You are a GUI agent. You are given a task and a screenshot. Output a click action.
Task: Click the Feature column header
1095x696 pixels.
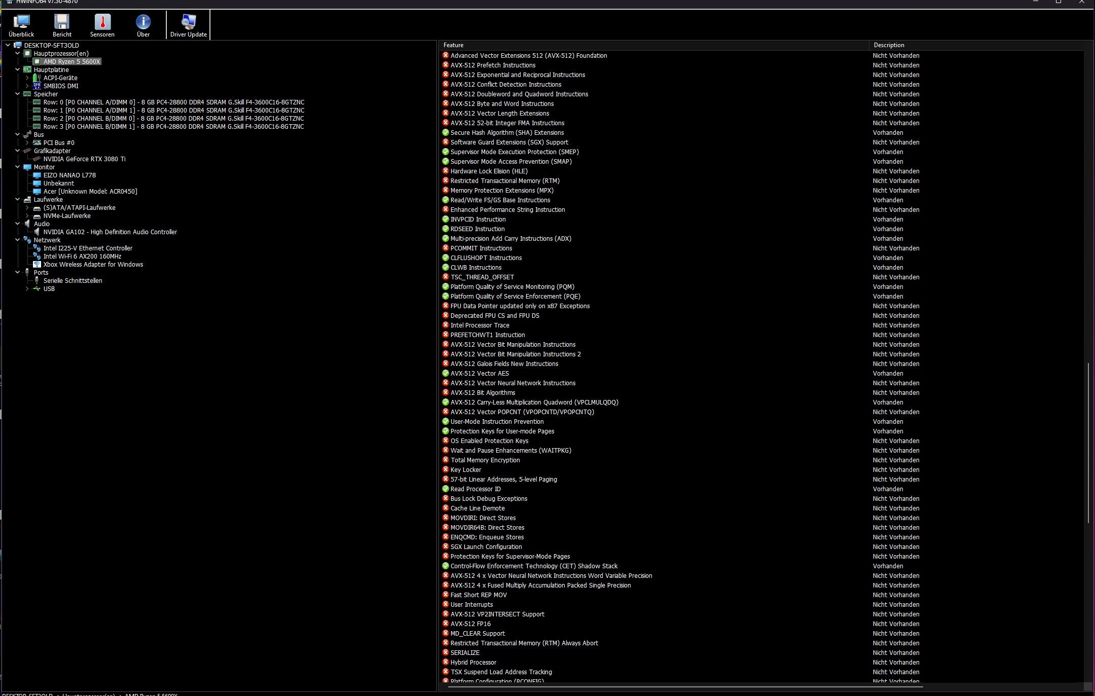coord(654,45)
